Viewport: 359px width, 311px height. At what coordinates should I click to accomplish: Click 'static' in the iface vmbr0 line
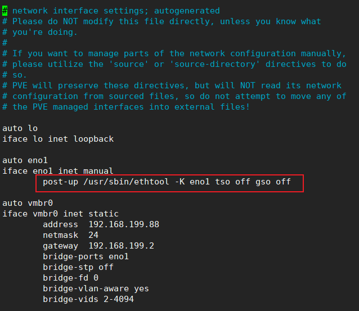click(x=104, y=214)
